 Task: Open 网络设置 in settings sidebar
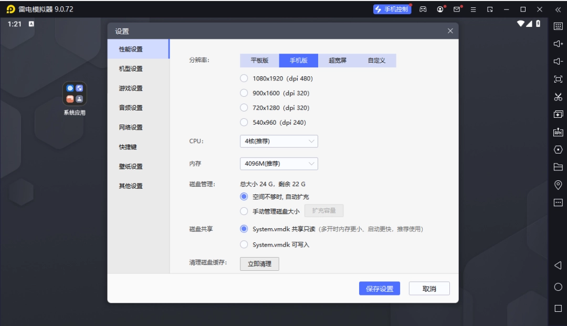[x=138, y=127]
